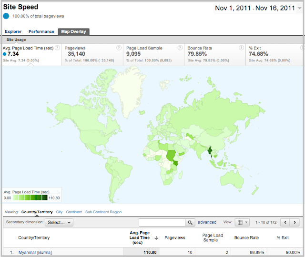Open help for Avg. Page Load Time

click(57, 48)
